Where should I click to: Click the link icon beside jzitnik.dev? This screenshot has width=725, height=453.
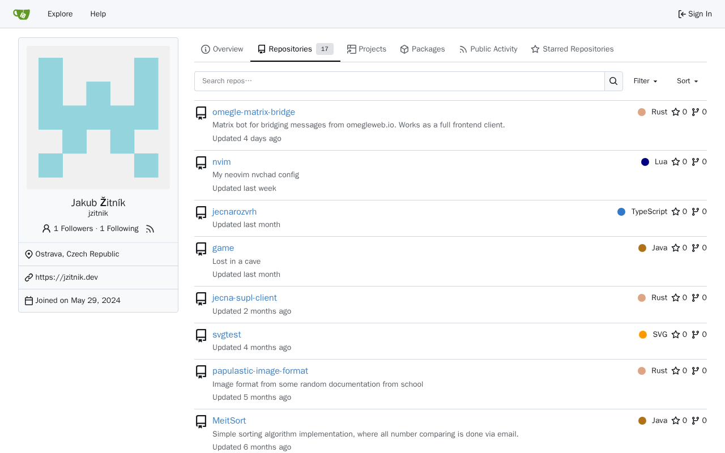pyautogui.click(x=29, y=277)
